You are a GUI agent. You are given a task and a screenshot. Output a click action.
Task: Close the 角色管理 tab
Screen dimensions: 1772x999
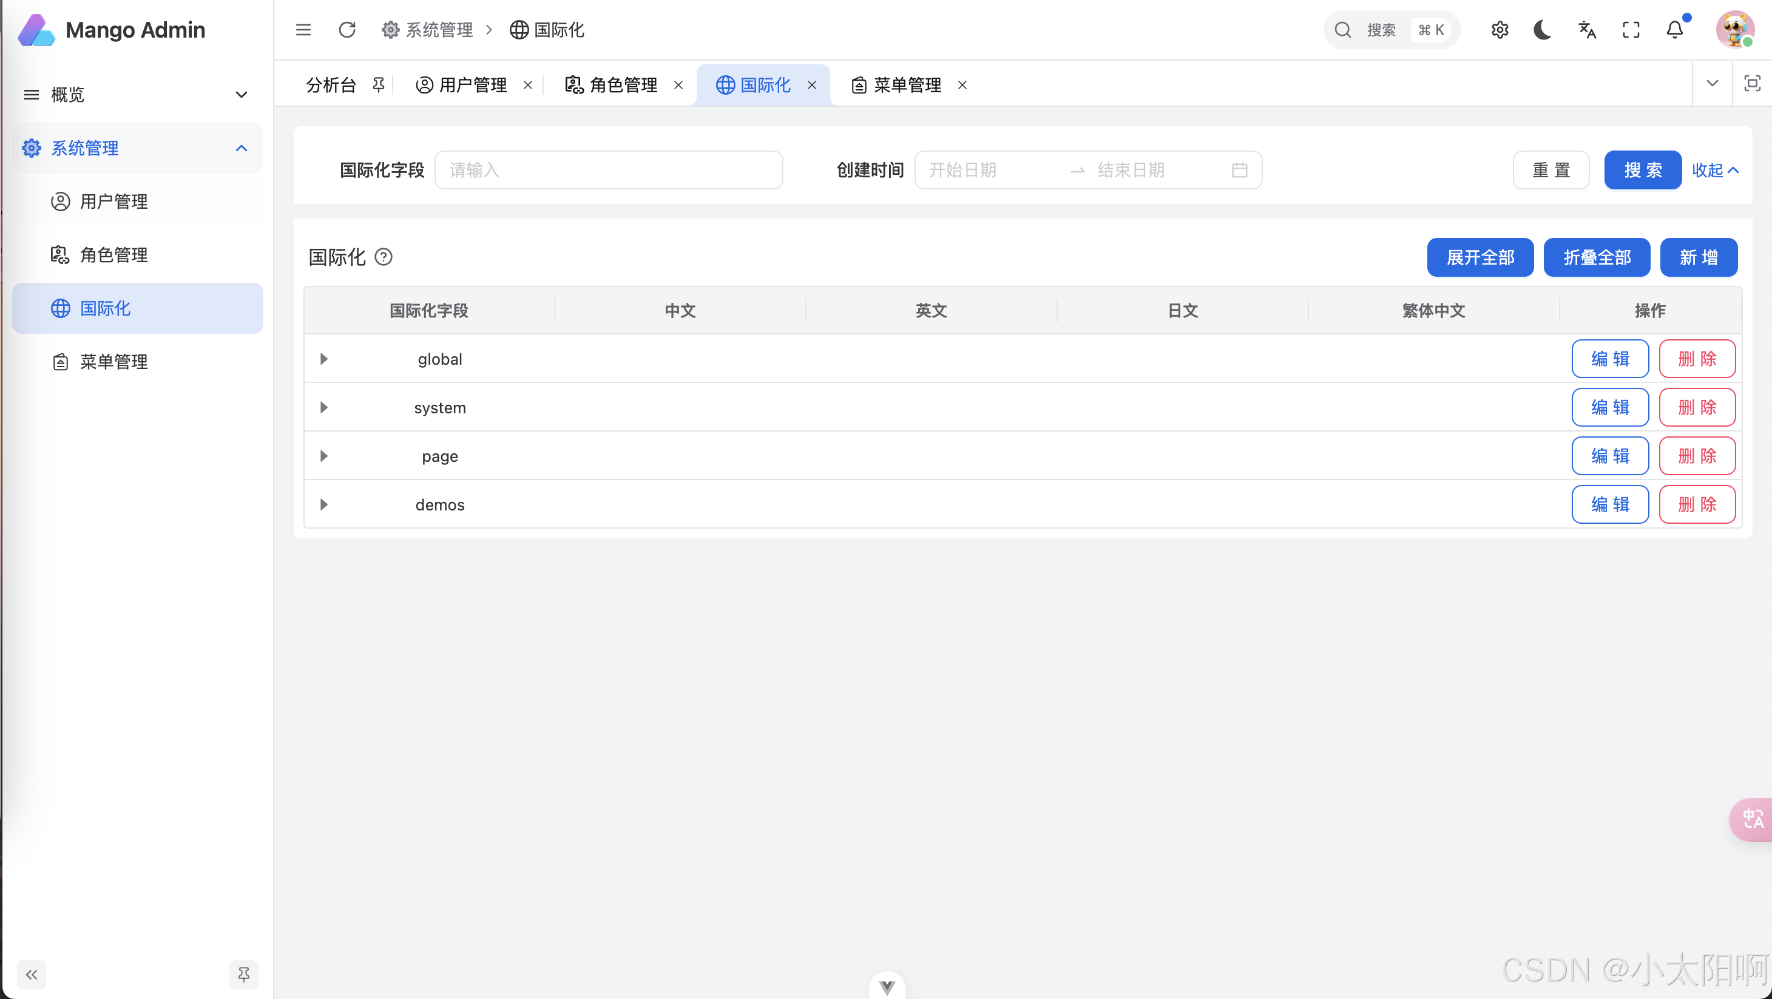tap(678, 84)
